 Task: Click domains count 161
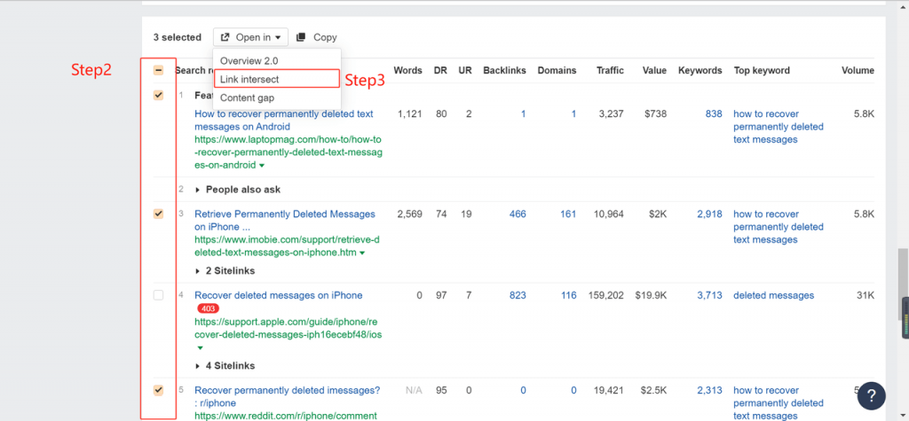[568, 214]
